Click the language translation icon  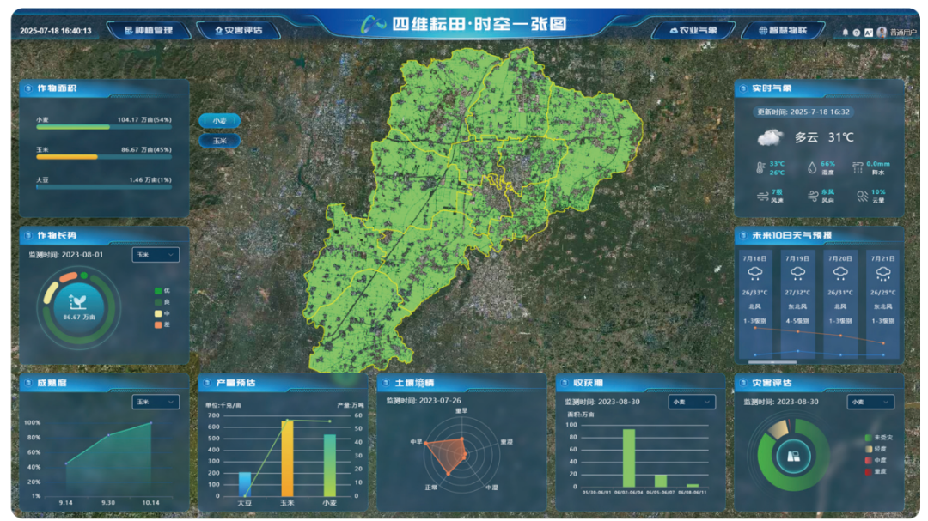coord(869,32)
